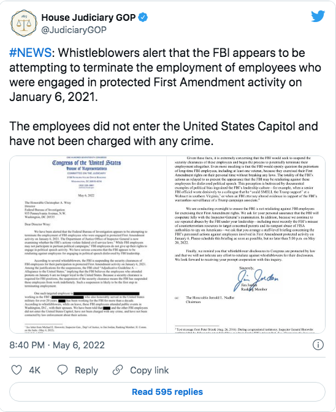Open the second letter page image
336x412 pixels.
tap(246, 244)
